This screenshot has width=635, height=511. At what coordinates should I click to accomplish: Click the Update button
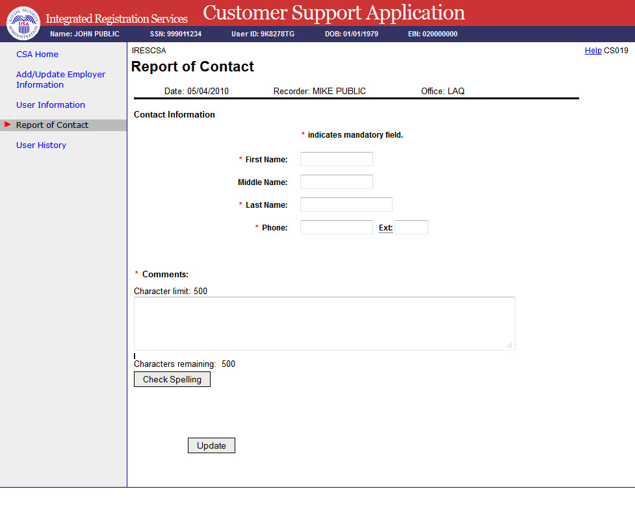coord(211,445)
